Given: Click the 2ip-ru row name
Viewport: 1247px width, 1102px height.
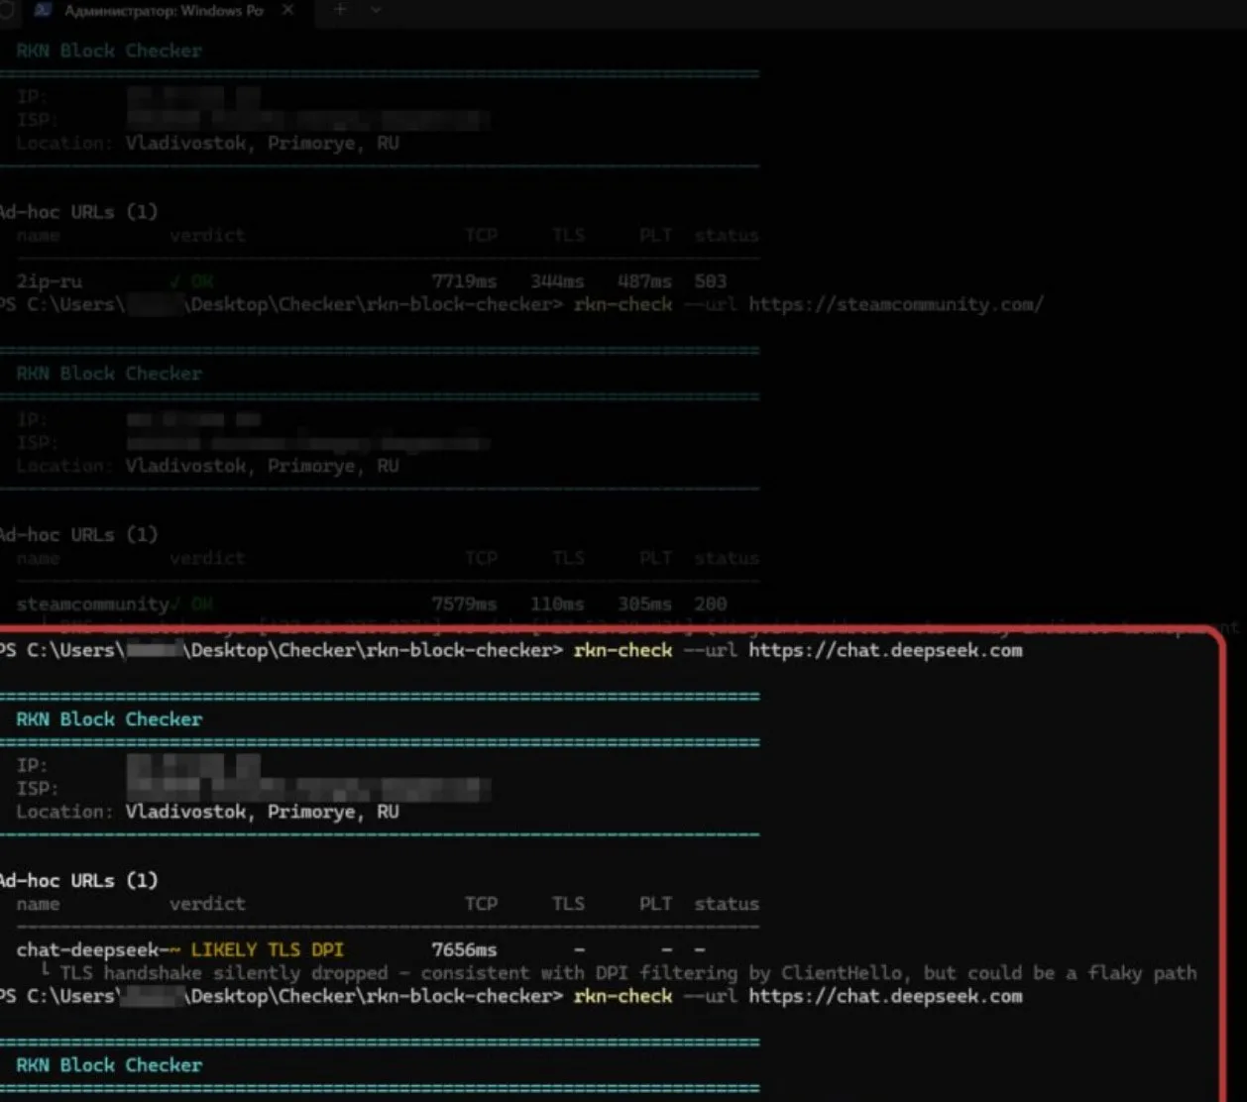Looking at the screenshot, I should (50, 281).
